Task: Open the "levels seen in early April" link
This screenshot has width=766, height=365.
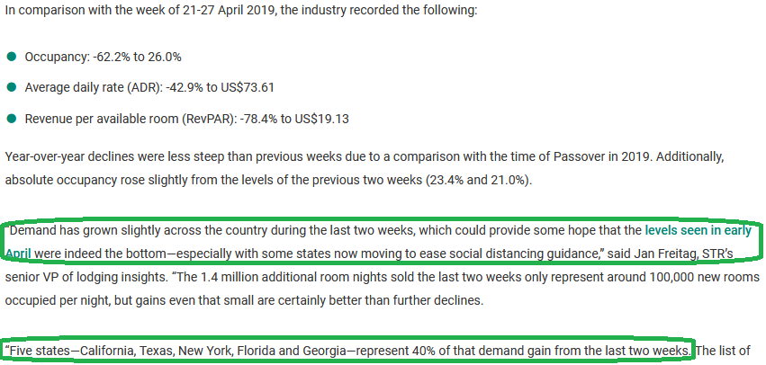Action: coord(698,230)
